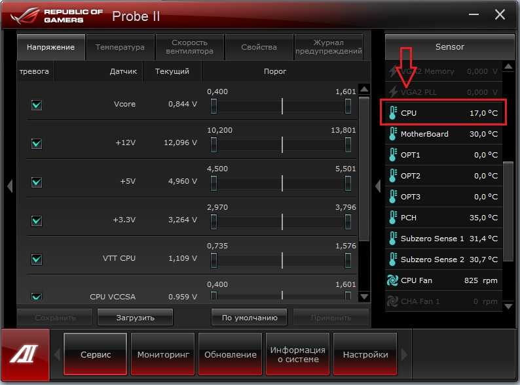Click the OPT2 thermometer icon
Viewport: 520px width, 385px height.
tap(393, 175)
